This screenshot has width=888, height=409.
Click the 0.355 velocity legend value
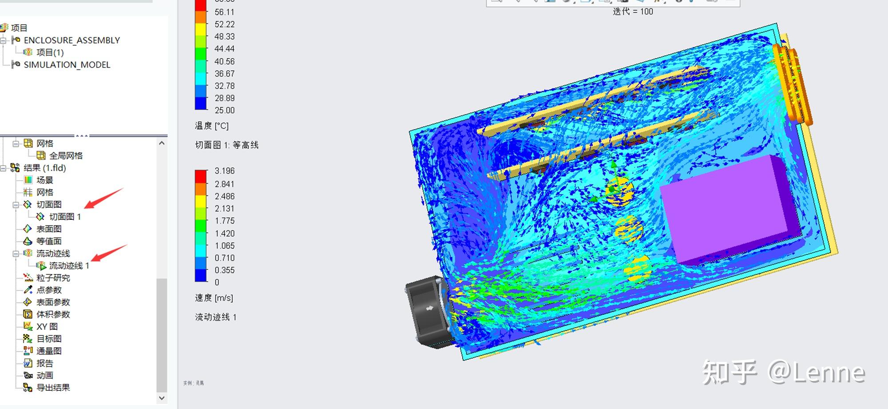[225, 270]
